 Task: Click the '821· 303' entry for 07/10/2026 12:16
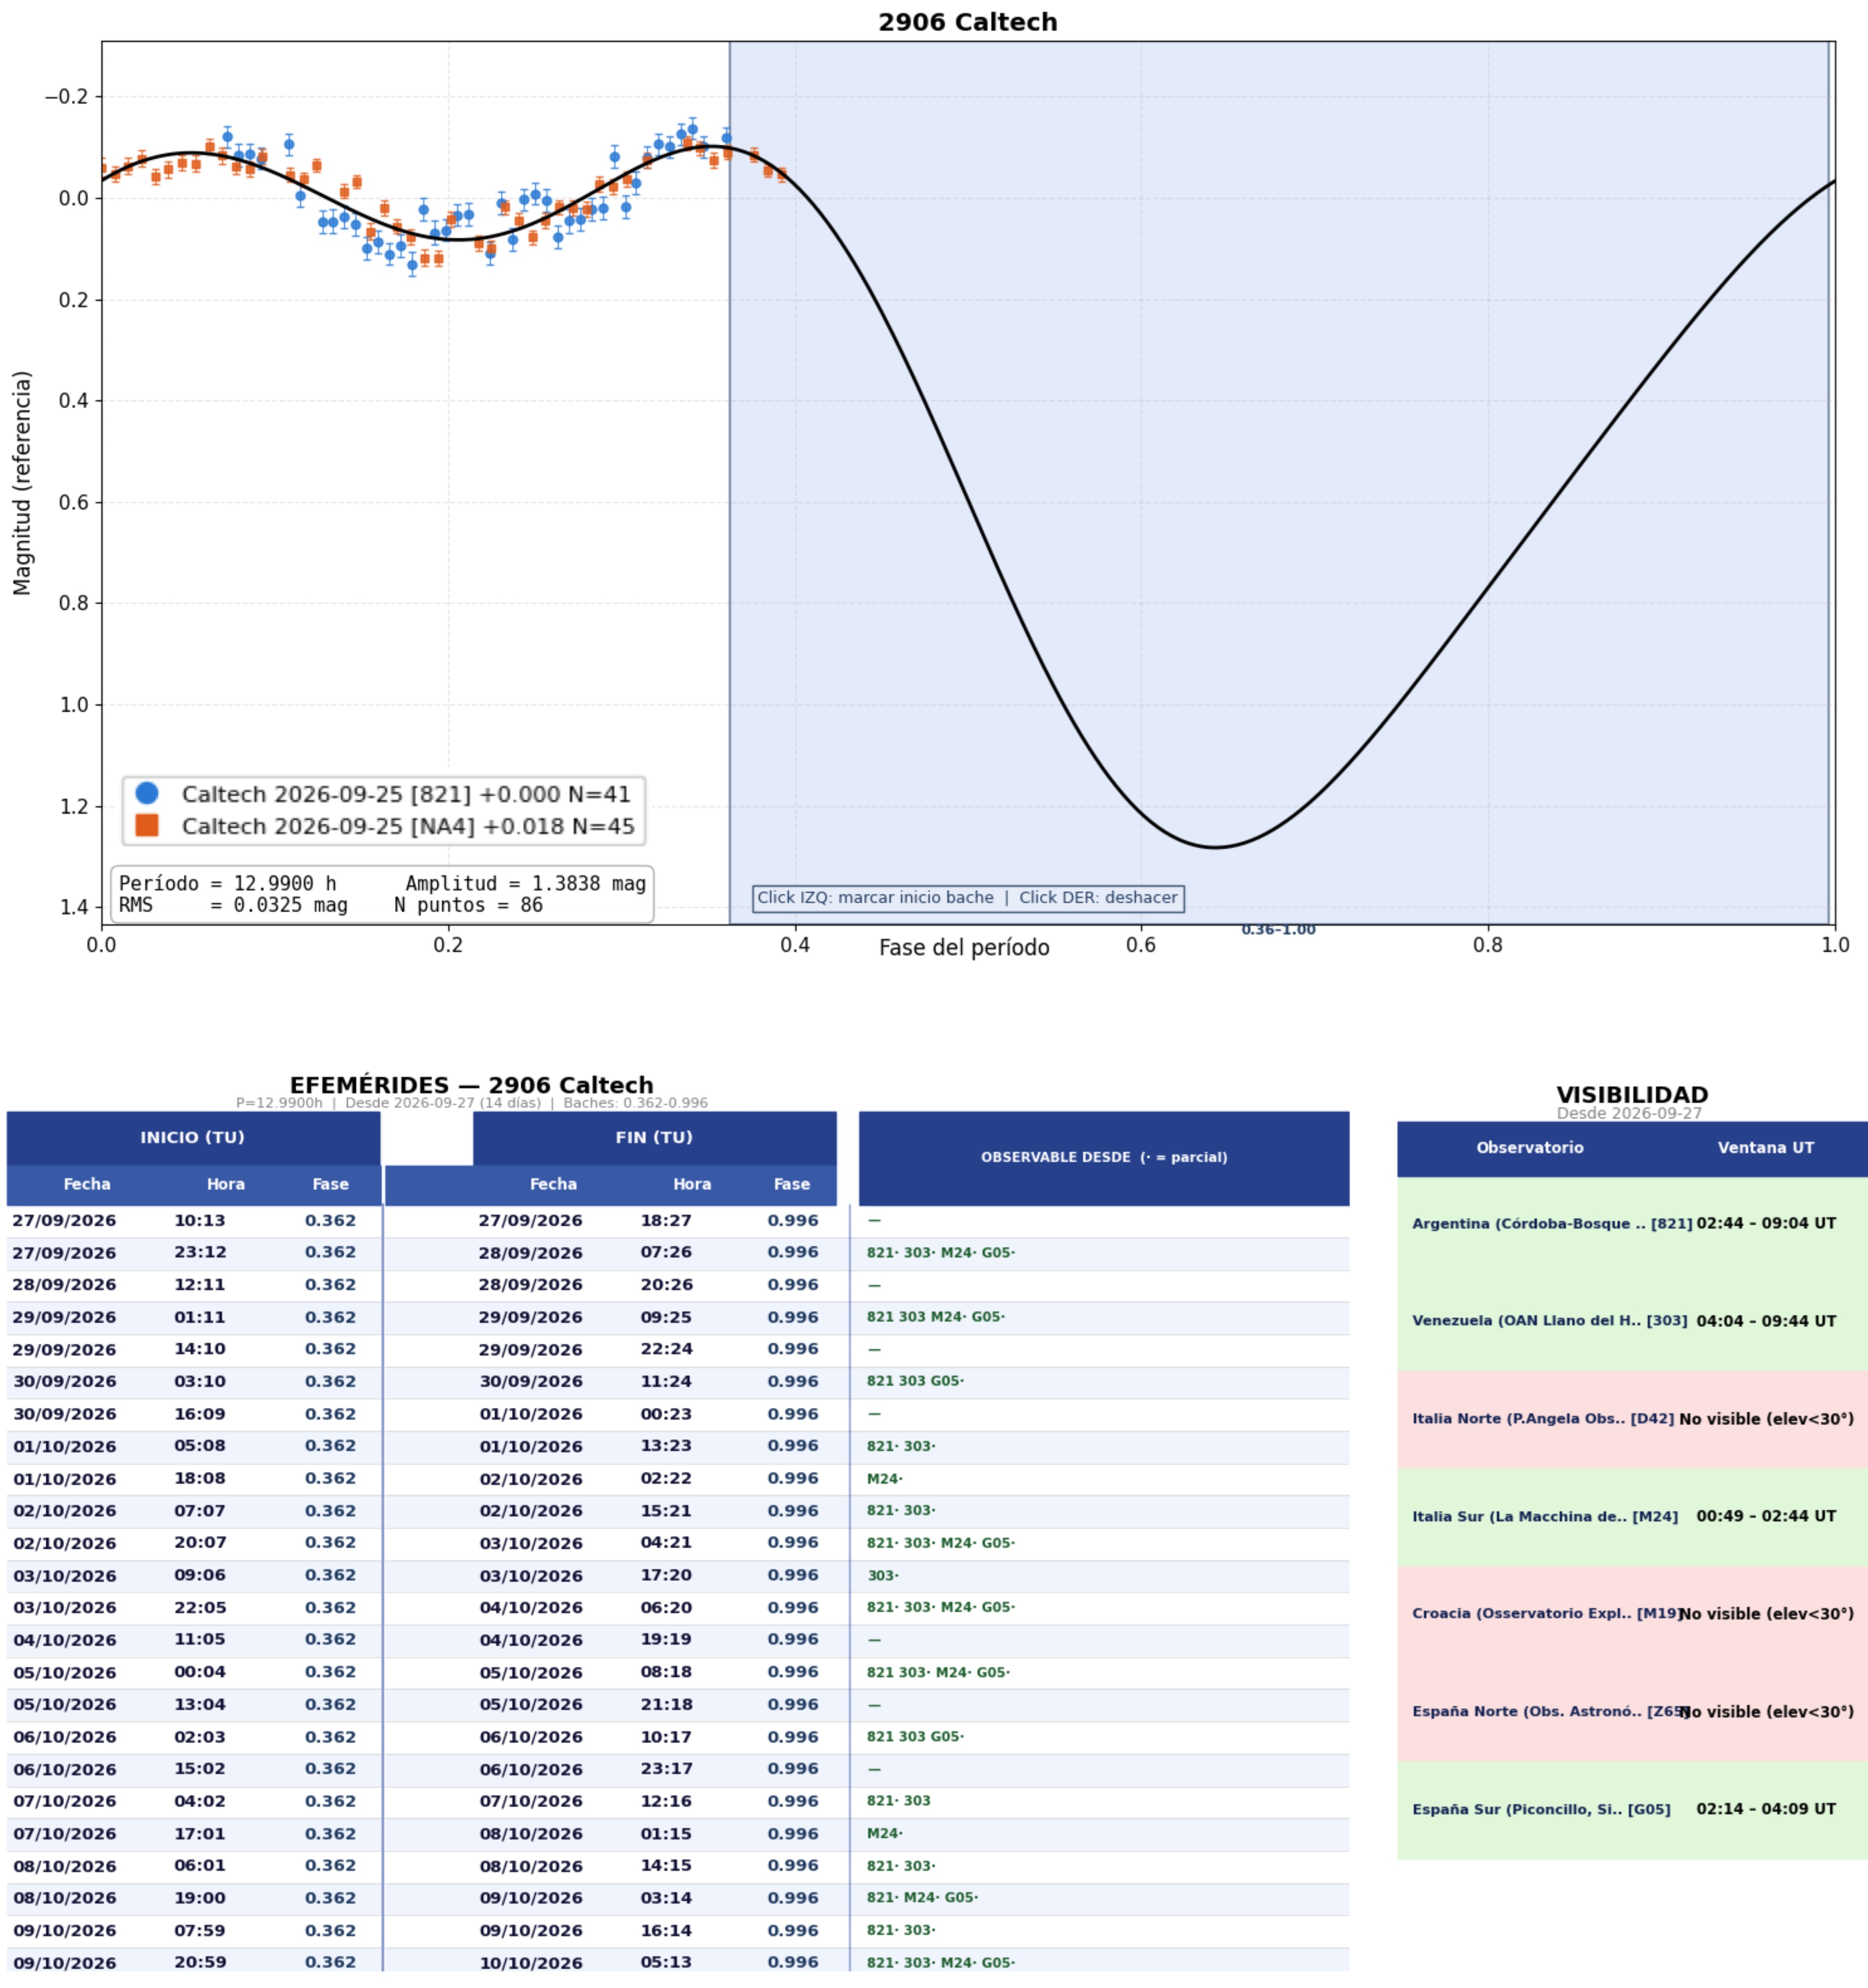(898, 1801)
